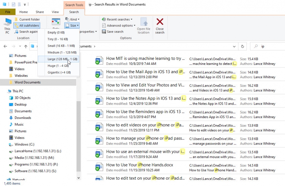The width and height of the screenshot is (285, 186).
Task: Enable the All subfolders search option
Action: (x=27, y=25)
